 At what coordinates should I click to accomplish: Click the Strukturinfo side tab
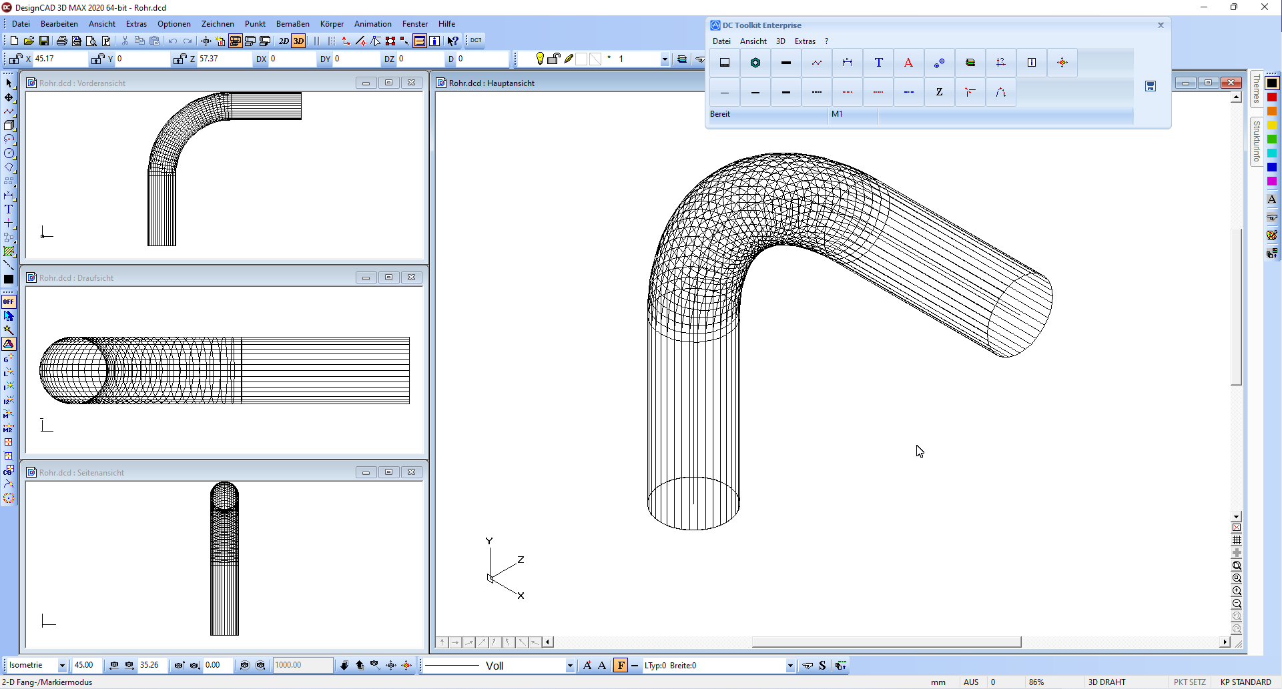coord(1256,141)
